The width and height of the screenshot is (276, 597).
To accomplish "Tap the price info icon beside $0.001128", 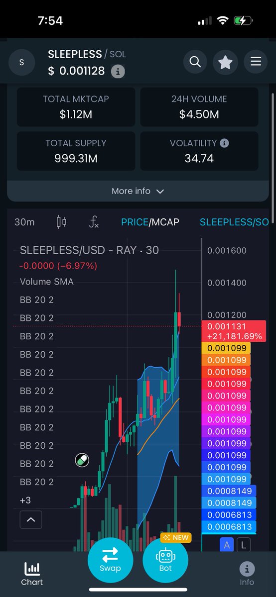I will 118,72.
